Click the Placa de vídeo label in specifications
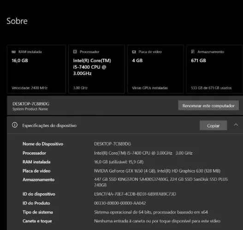The height and width of the screenshot is (230, 243). 36,171
